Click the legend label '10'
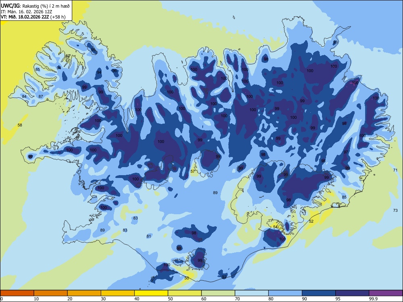Viewport: 403px width, 302px height. point(36,299)
